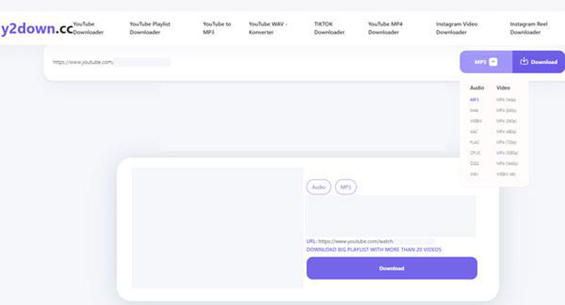This screenshot has width=565, height=305.
Task: Go to YouTube to MP3 page
Action: click(216, 27)
